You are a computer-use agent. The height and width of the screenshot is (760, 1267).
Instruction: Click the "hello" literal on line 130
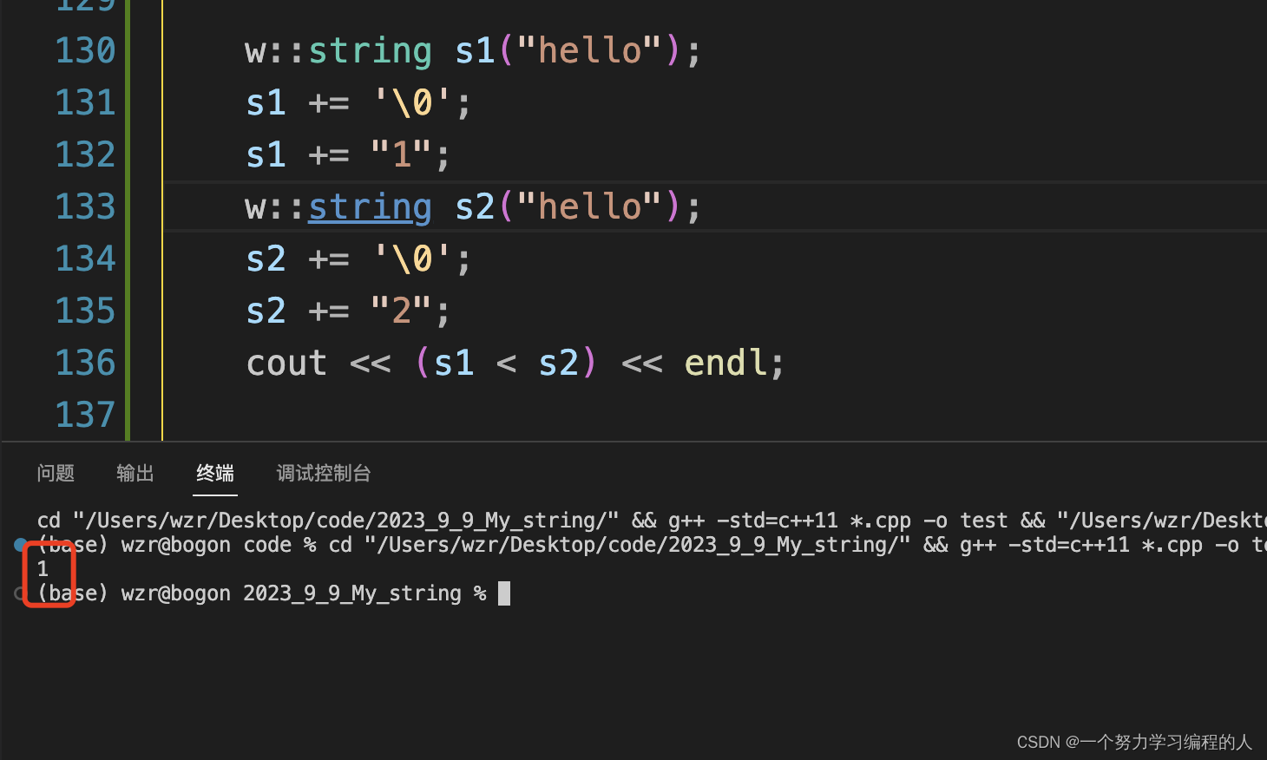pyautogui.click(x=589, y=50)
